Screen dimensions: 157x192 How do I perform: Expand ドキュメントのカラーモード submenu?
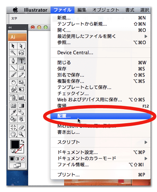pyautogui.click(x=101, y=159)
